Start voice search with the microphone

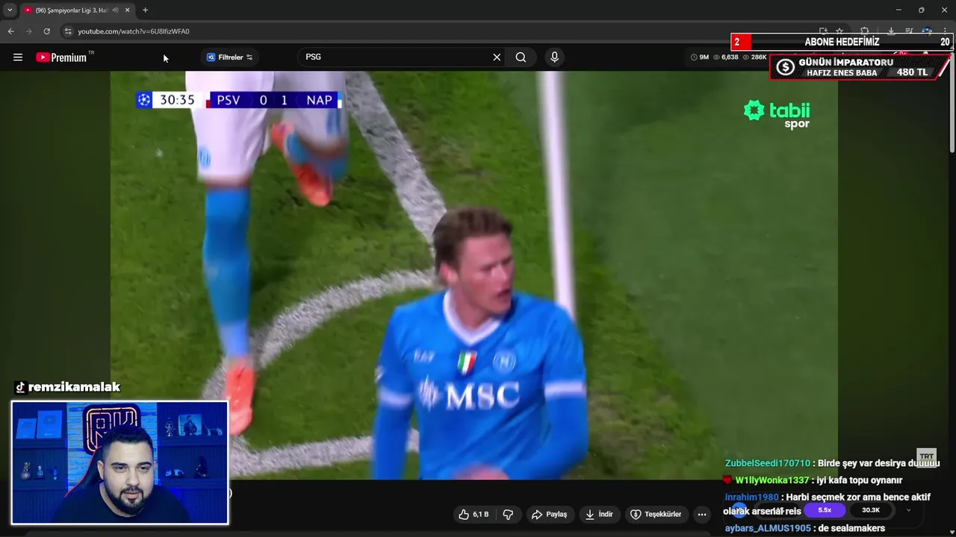pos(554,57)
